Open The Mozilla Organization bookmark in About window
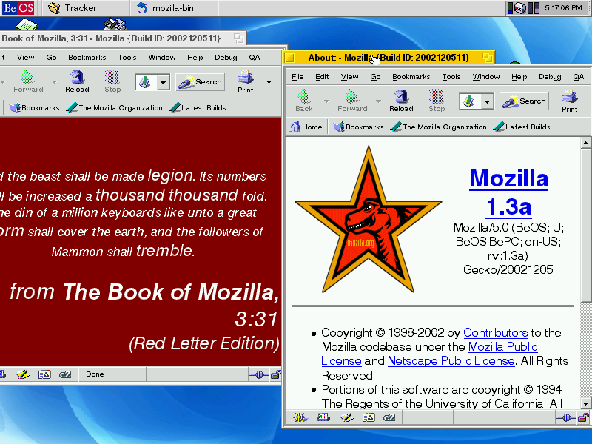The width and height of the screenshot is (592, 444). [x=438, y=127]
